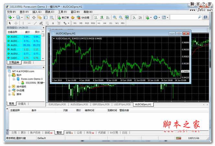The height and width of the screenshot is (146, 215).
Task: Expand the EA交易 navigator tree node
Action: [x=9, y=90]
